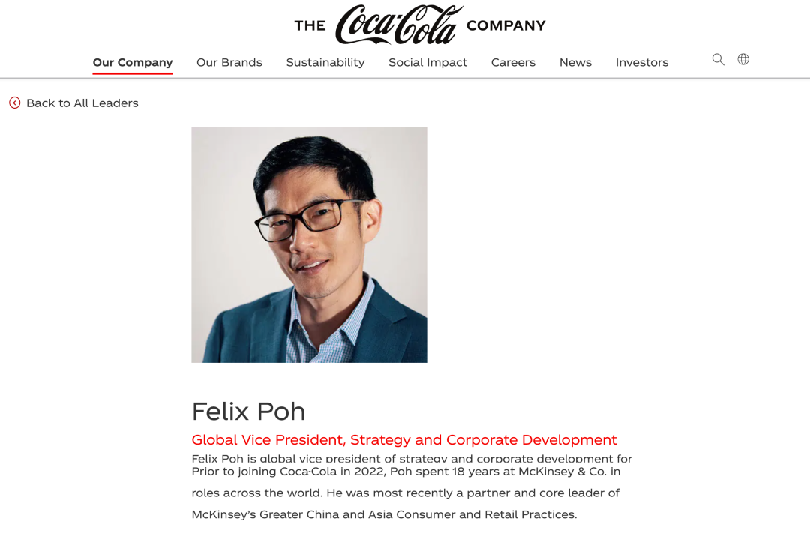The image size is (810, 533).
Task: Click the line starting 'roles across the world'
Action: [405, 493]
